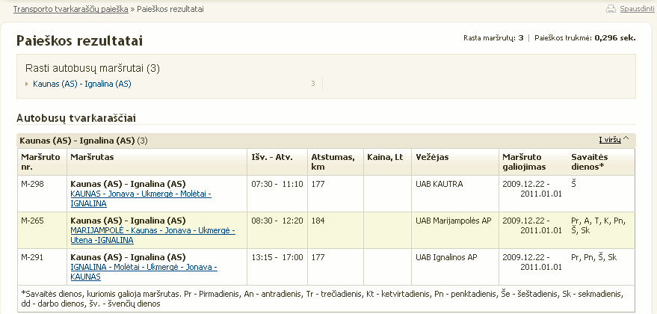This screenshot has height=314, width=657.
Task: Open Transporto tvarkaraščių paieška breadcrumb link
Action: coord(71,9)
